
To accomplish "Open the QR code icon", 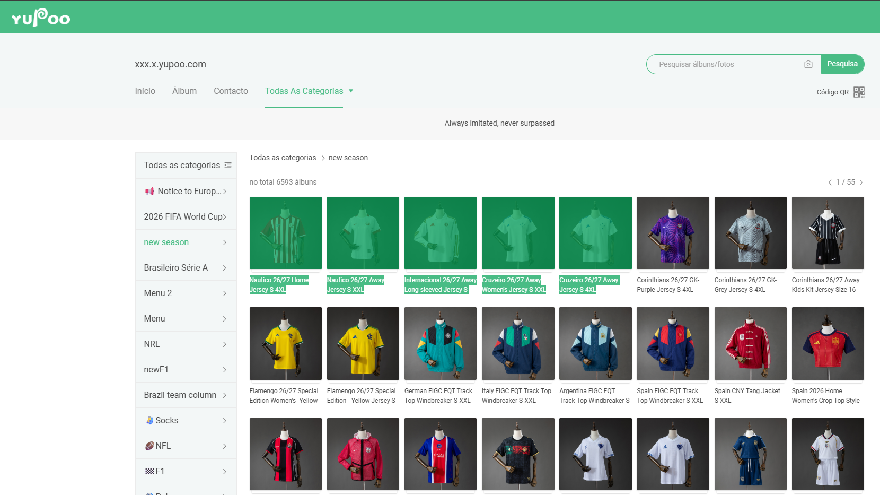I will (x=859, y=92).
